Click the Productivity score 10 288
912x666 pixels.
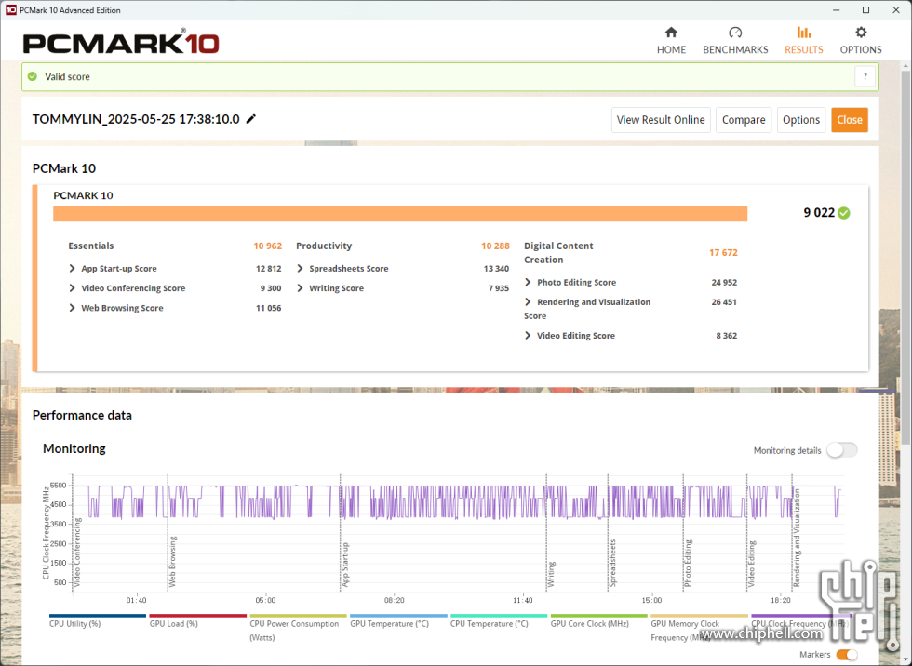point(495,246)
